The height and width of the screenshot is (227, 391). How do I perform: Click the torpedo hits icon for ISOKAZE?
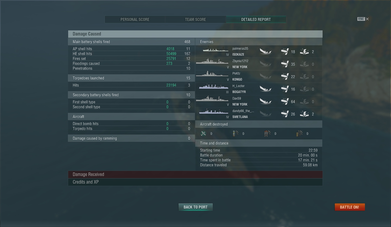pos(304,52)
